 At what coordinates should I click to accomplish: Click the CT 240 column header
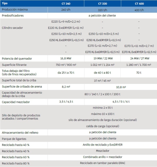point(66,4)
